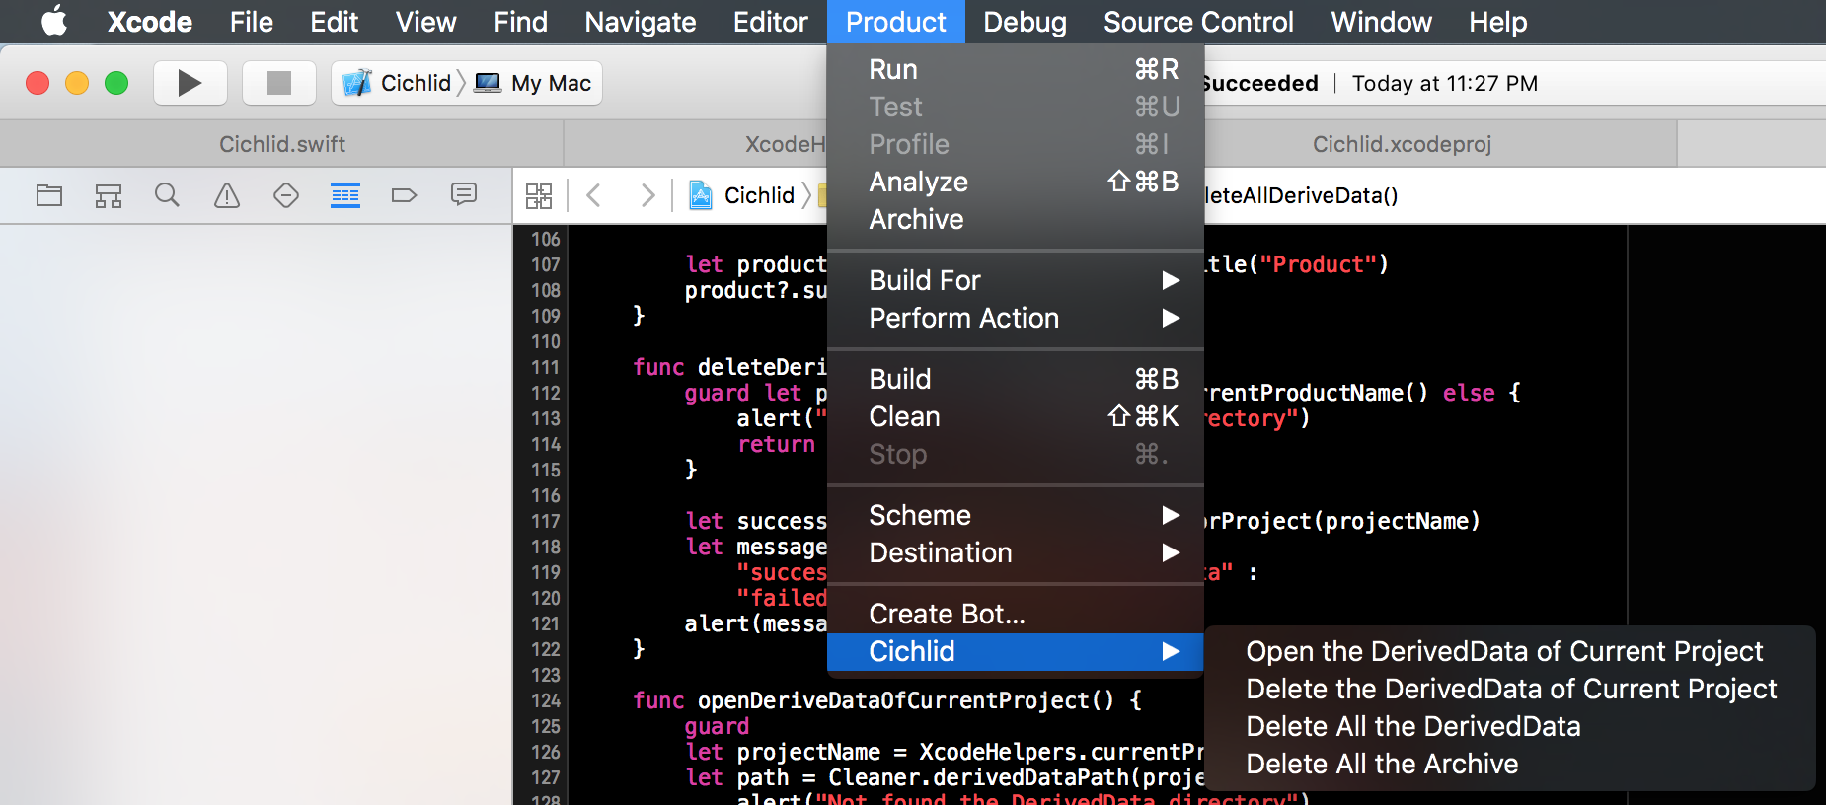The width and height of the screenshot is (1826, 805).
Task: Open the Debug menu
Action: pos(1025,22)
